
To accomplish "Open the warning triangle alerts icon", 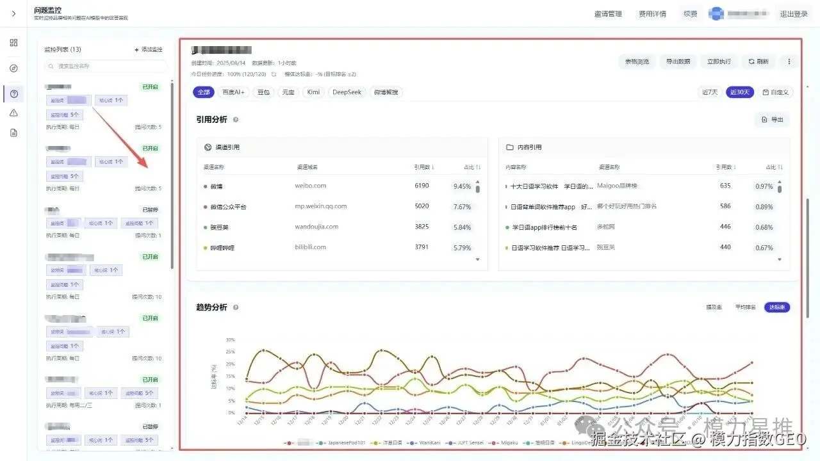I will click(x=13, y=113).
